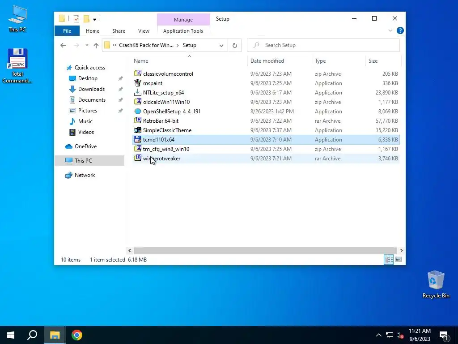Open Total Commander desktop shortcut
Viewport: 458px width, 344px height.
[x=17, y=66]
